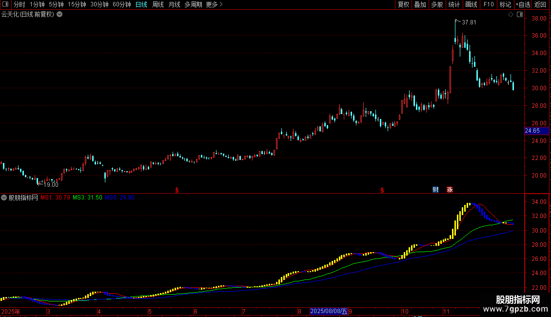Click the 34.00 label on the indicator axis
This screenshot has height=317, width=551.
[539, 202]
